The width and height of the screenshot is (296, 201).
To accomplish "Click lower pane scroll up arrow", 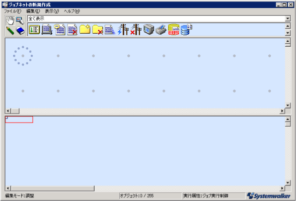I will tap(288, 119).
